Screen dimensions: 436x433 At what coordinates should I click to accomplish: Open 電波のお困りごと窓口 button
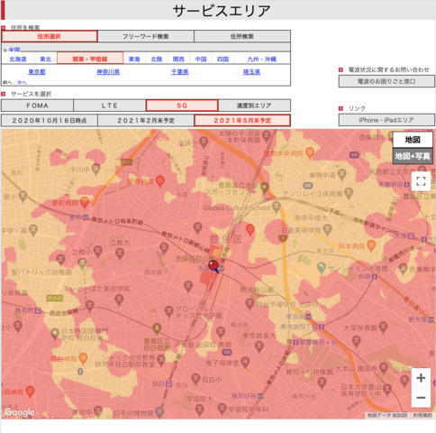click(386, 81)
